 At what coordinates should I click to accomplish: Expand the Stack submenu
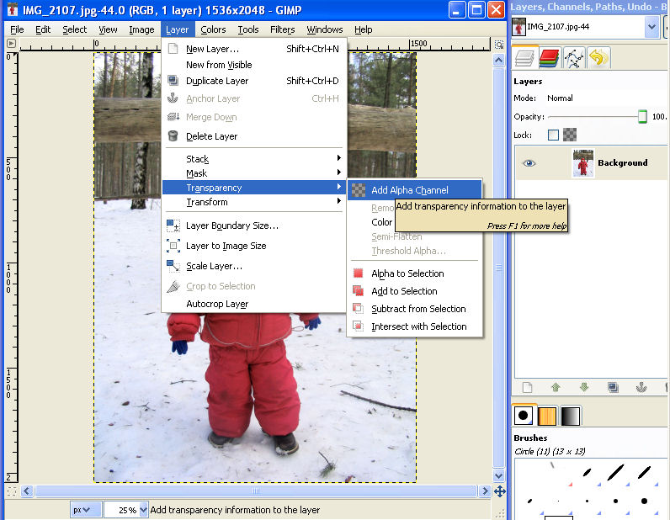pyautogui.click(x=254, y=159)
